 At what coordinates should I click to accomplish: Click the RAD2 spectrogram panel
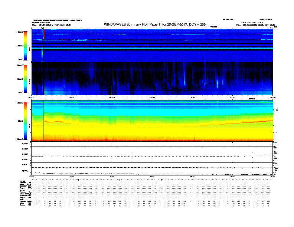tap(152, 46)
